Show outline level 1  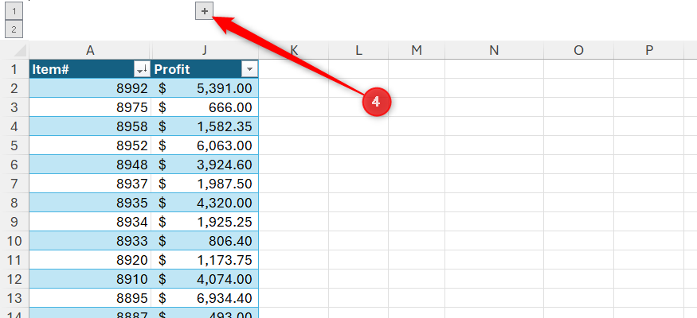[x=14, y=12]
